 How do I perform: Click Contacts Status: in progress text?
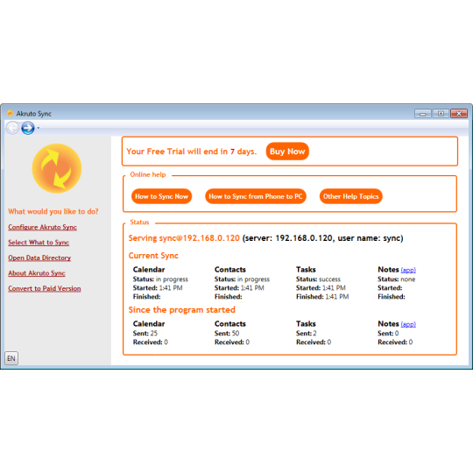[x=242, y=279]
